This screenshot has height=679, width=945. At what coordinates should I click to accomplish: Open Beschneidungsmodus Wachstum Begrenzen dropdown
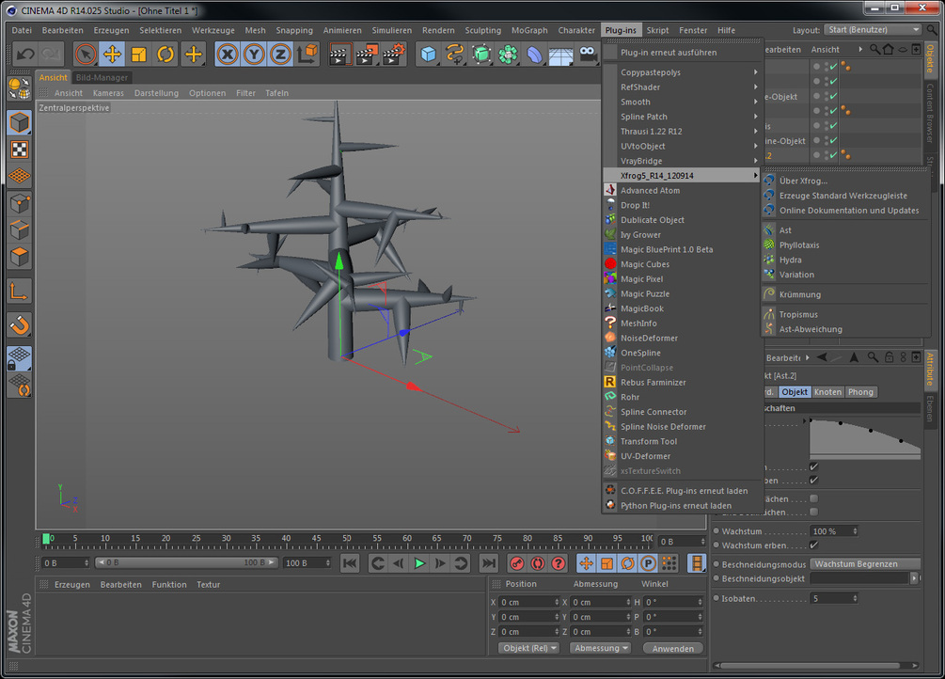click(x=865, y=564)
